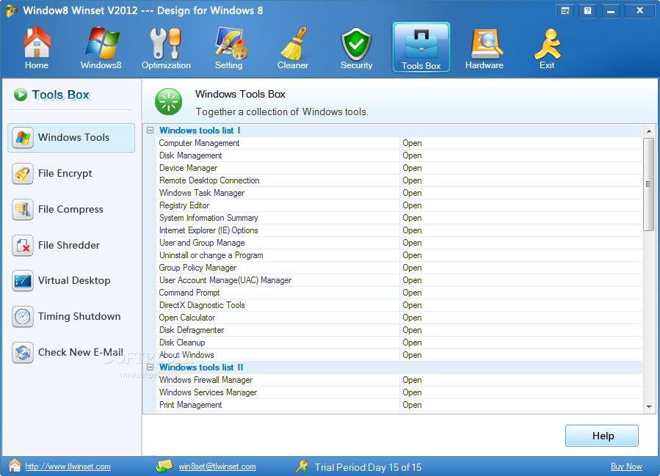Select the Windows Firewall Manager row

399,380
